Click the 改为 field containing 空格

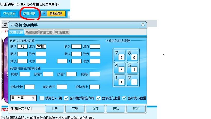click(x=41, y=47)
